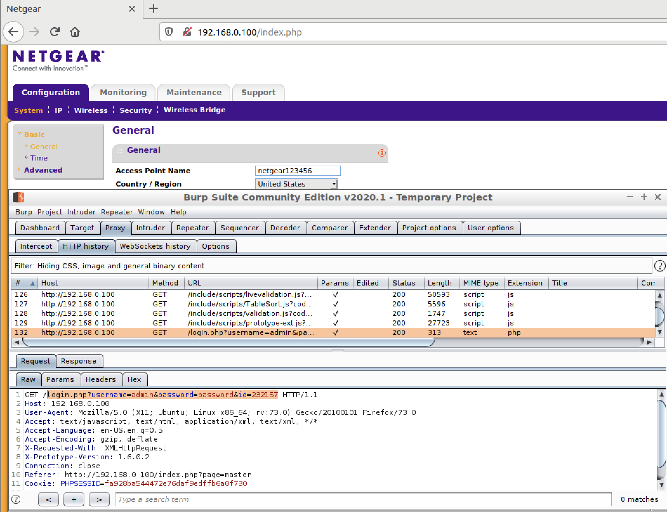Switch to the Intercept sub-tab

[x=36, y=246]
